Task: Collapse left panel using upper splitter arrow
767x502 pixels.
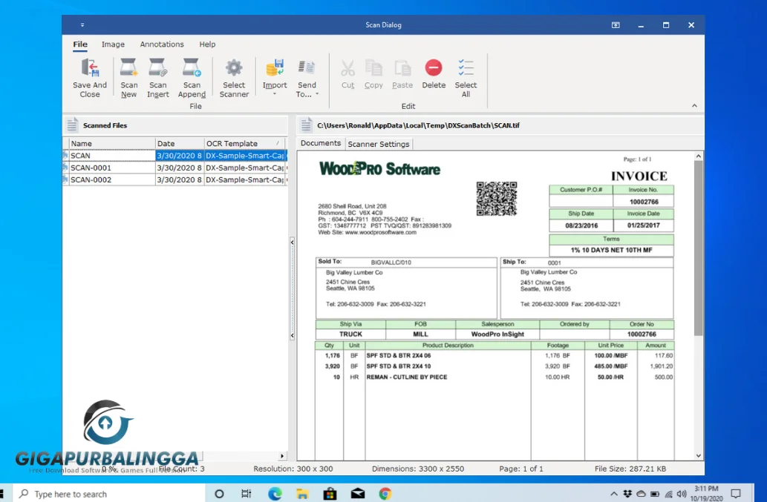Action: [292, 242]
